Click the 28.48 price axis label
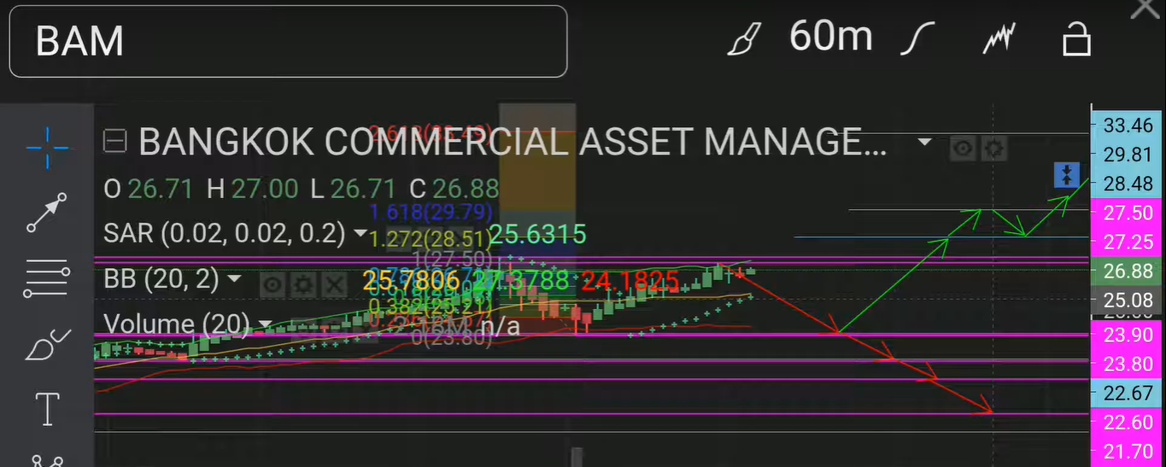1166x467 pixels. tap(1128, 184)
